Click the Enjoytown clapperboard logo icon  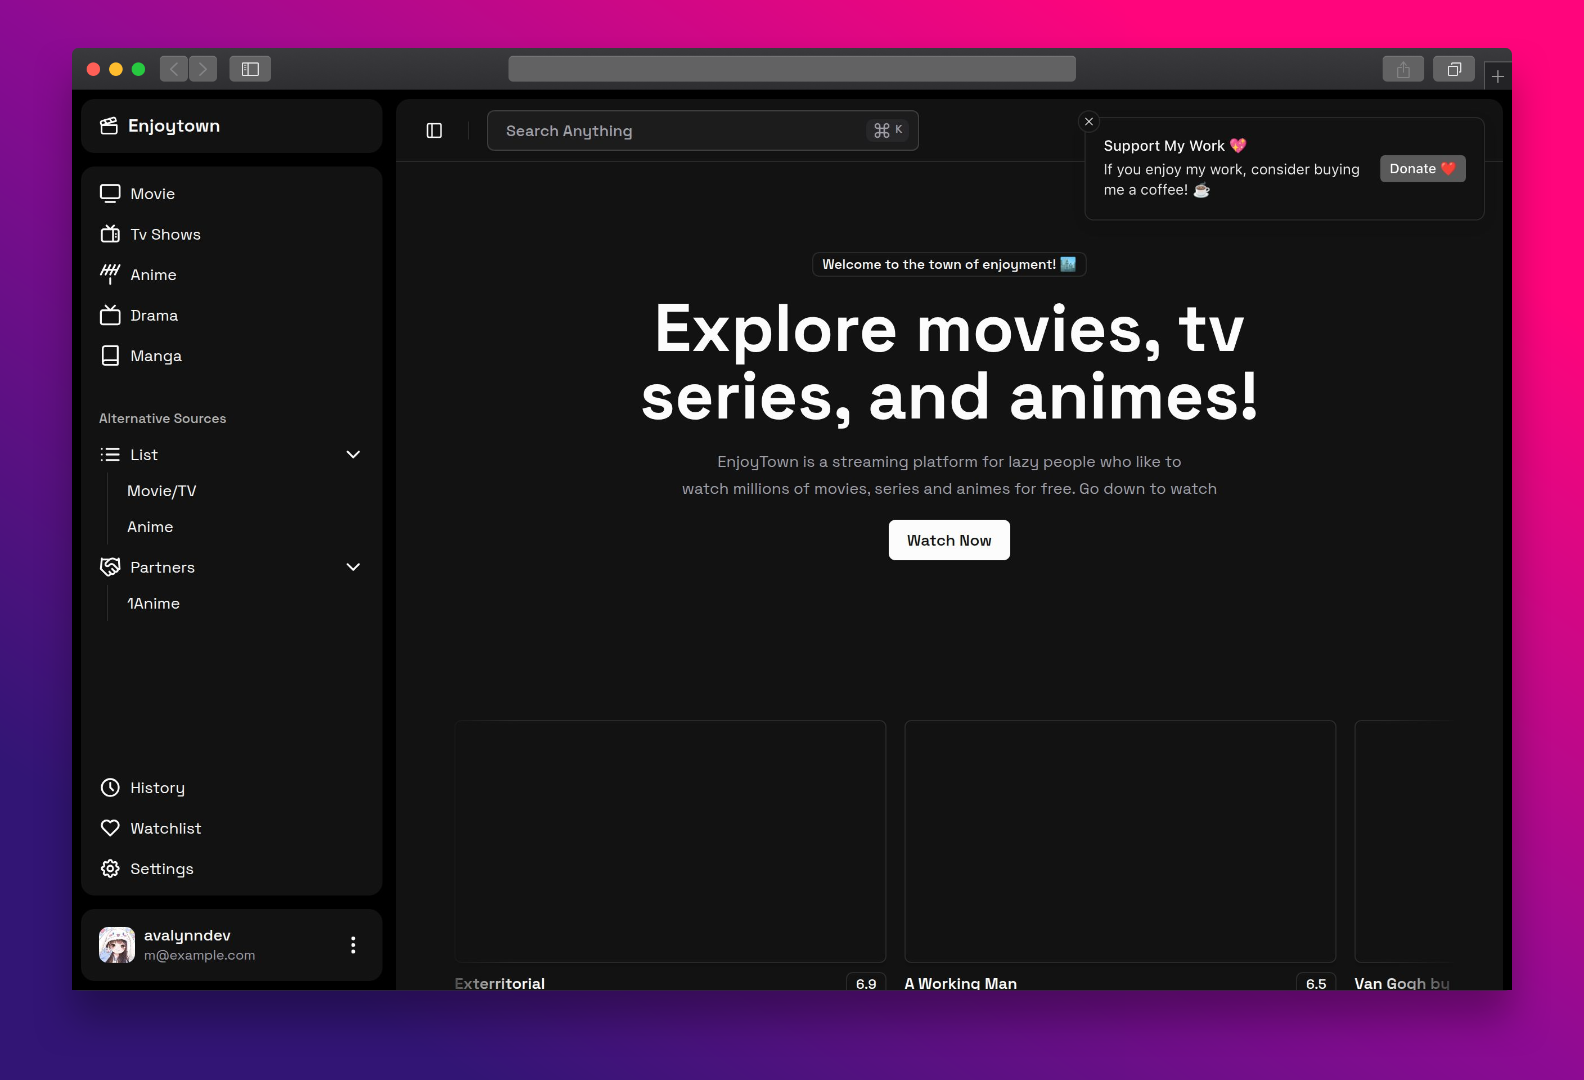click(109, 126)
